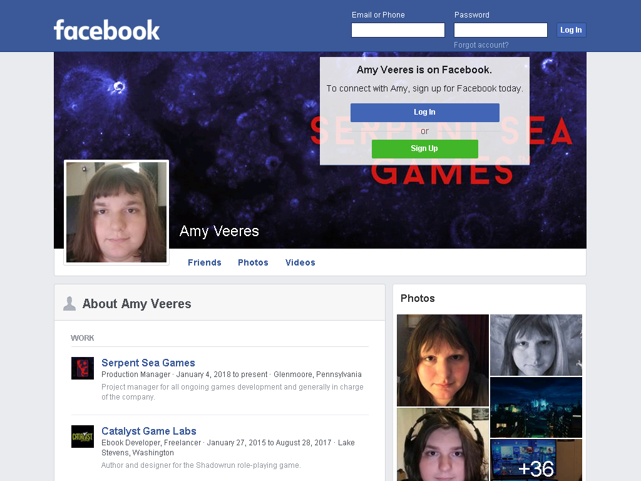This screenshot has width=641, height=481.
Task: Open the Serpent Sea Games logo icon
Action: pos(83,368)
